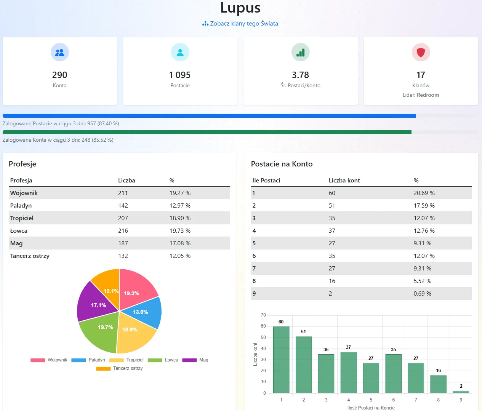Screen dimensions: 482x411
Task: Click the '290' accounts count
Action: (60, 75)
